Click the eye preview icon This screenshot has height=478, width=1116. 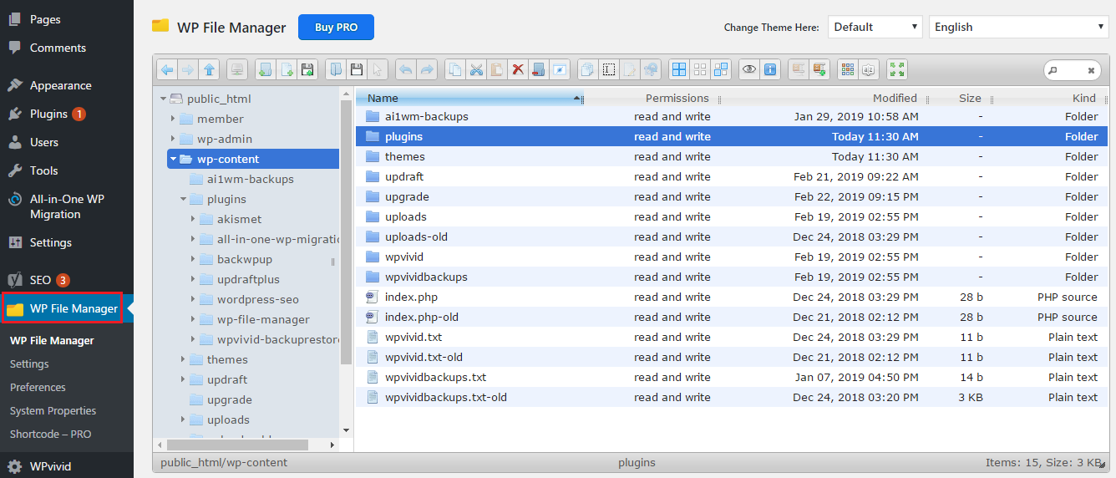point(749,69)
